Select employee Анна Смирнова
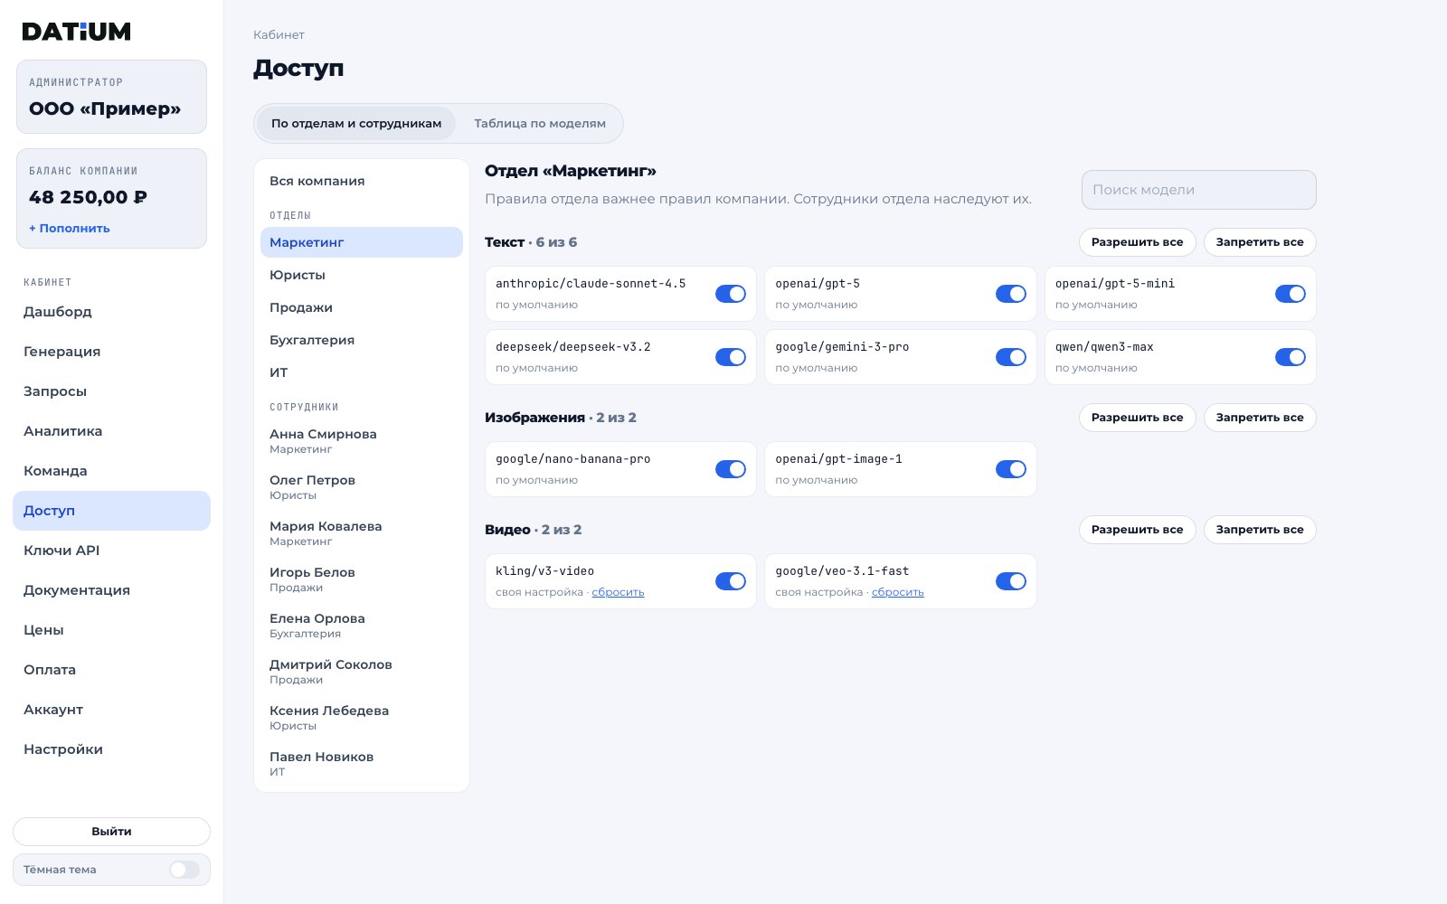This screenshot has width=1447, height=904. click(x=362, y=441)
